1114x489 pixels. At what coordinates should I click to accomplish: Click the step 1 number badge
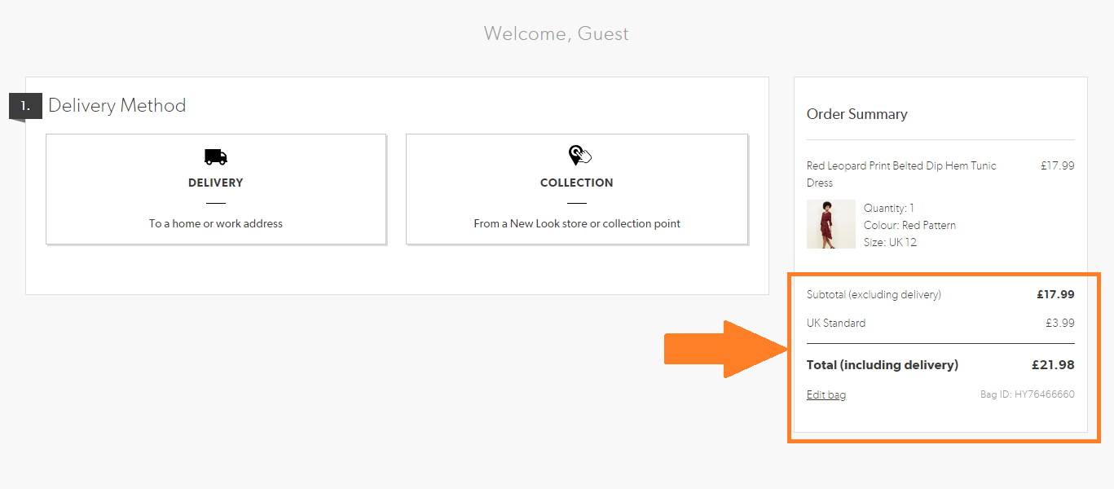(25, 106)
